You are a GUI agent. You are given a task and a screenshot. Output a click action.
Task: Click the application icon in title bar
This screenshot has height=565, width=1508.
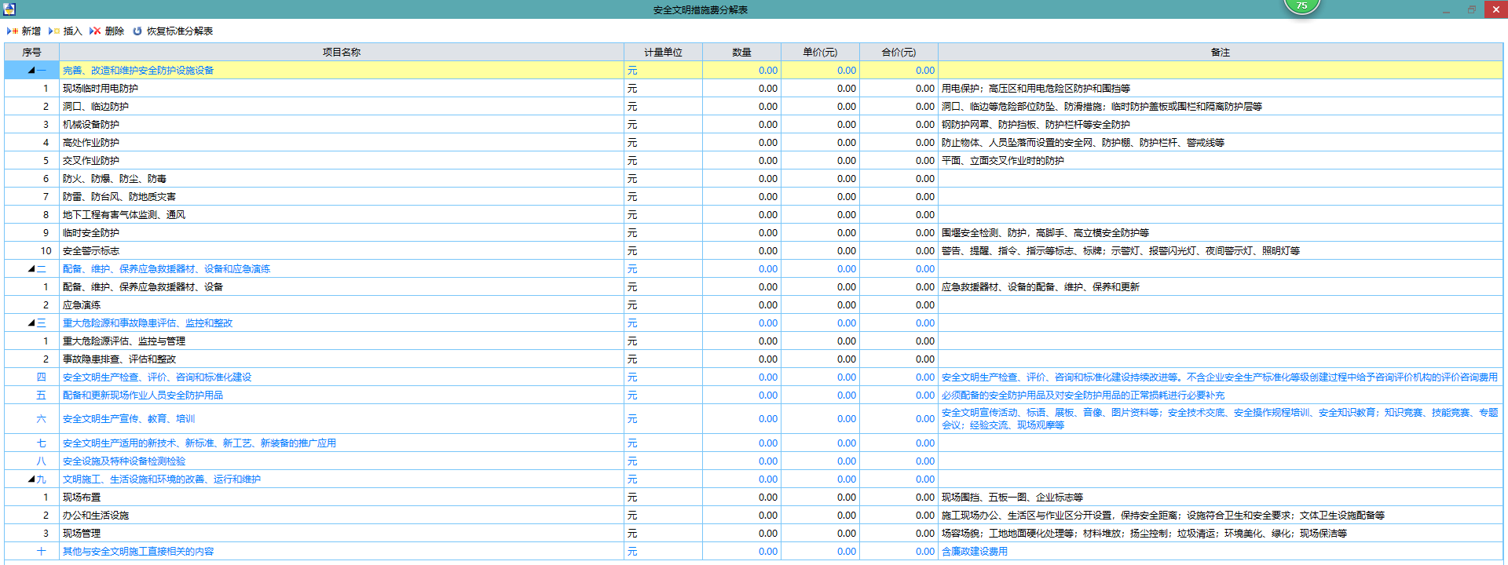[x=9, y=9]
